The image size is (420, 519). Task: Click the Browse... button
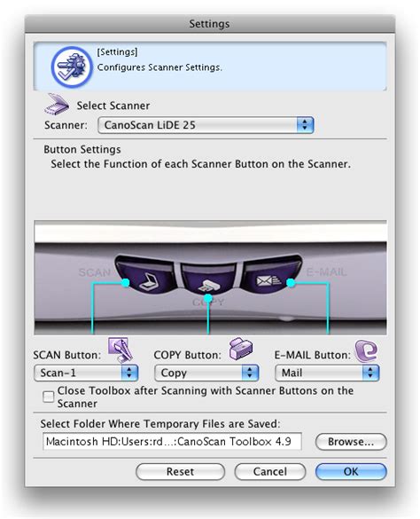pos(351,442)
